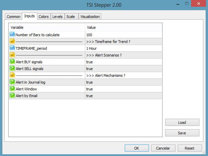Reset inputs with the Reset button
Viewport: 208px width, 156px height.
pyautogui.click(x=190, y=148)
